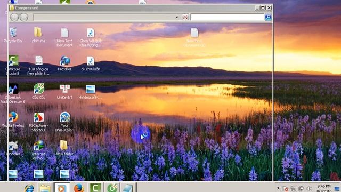The width and height of the screenshot is (341, 192).
Task: Launch Mozilla Firefox desktop shortcut
Action: tap(13, 119)
